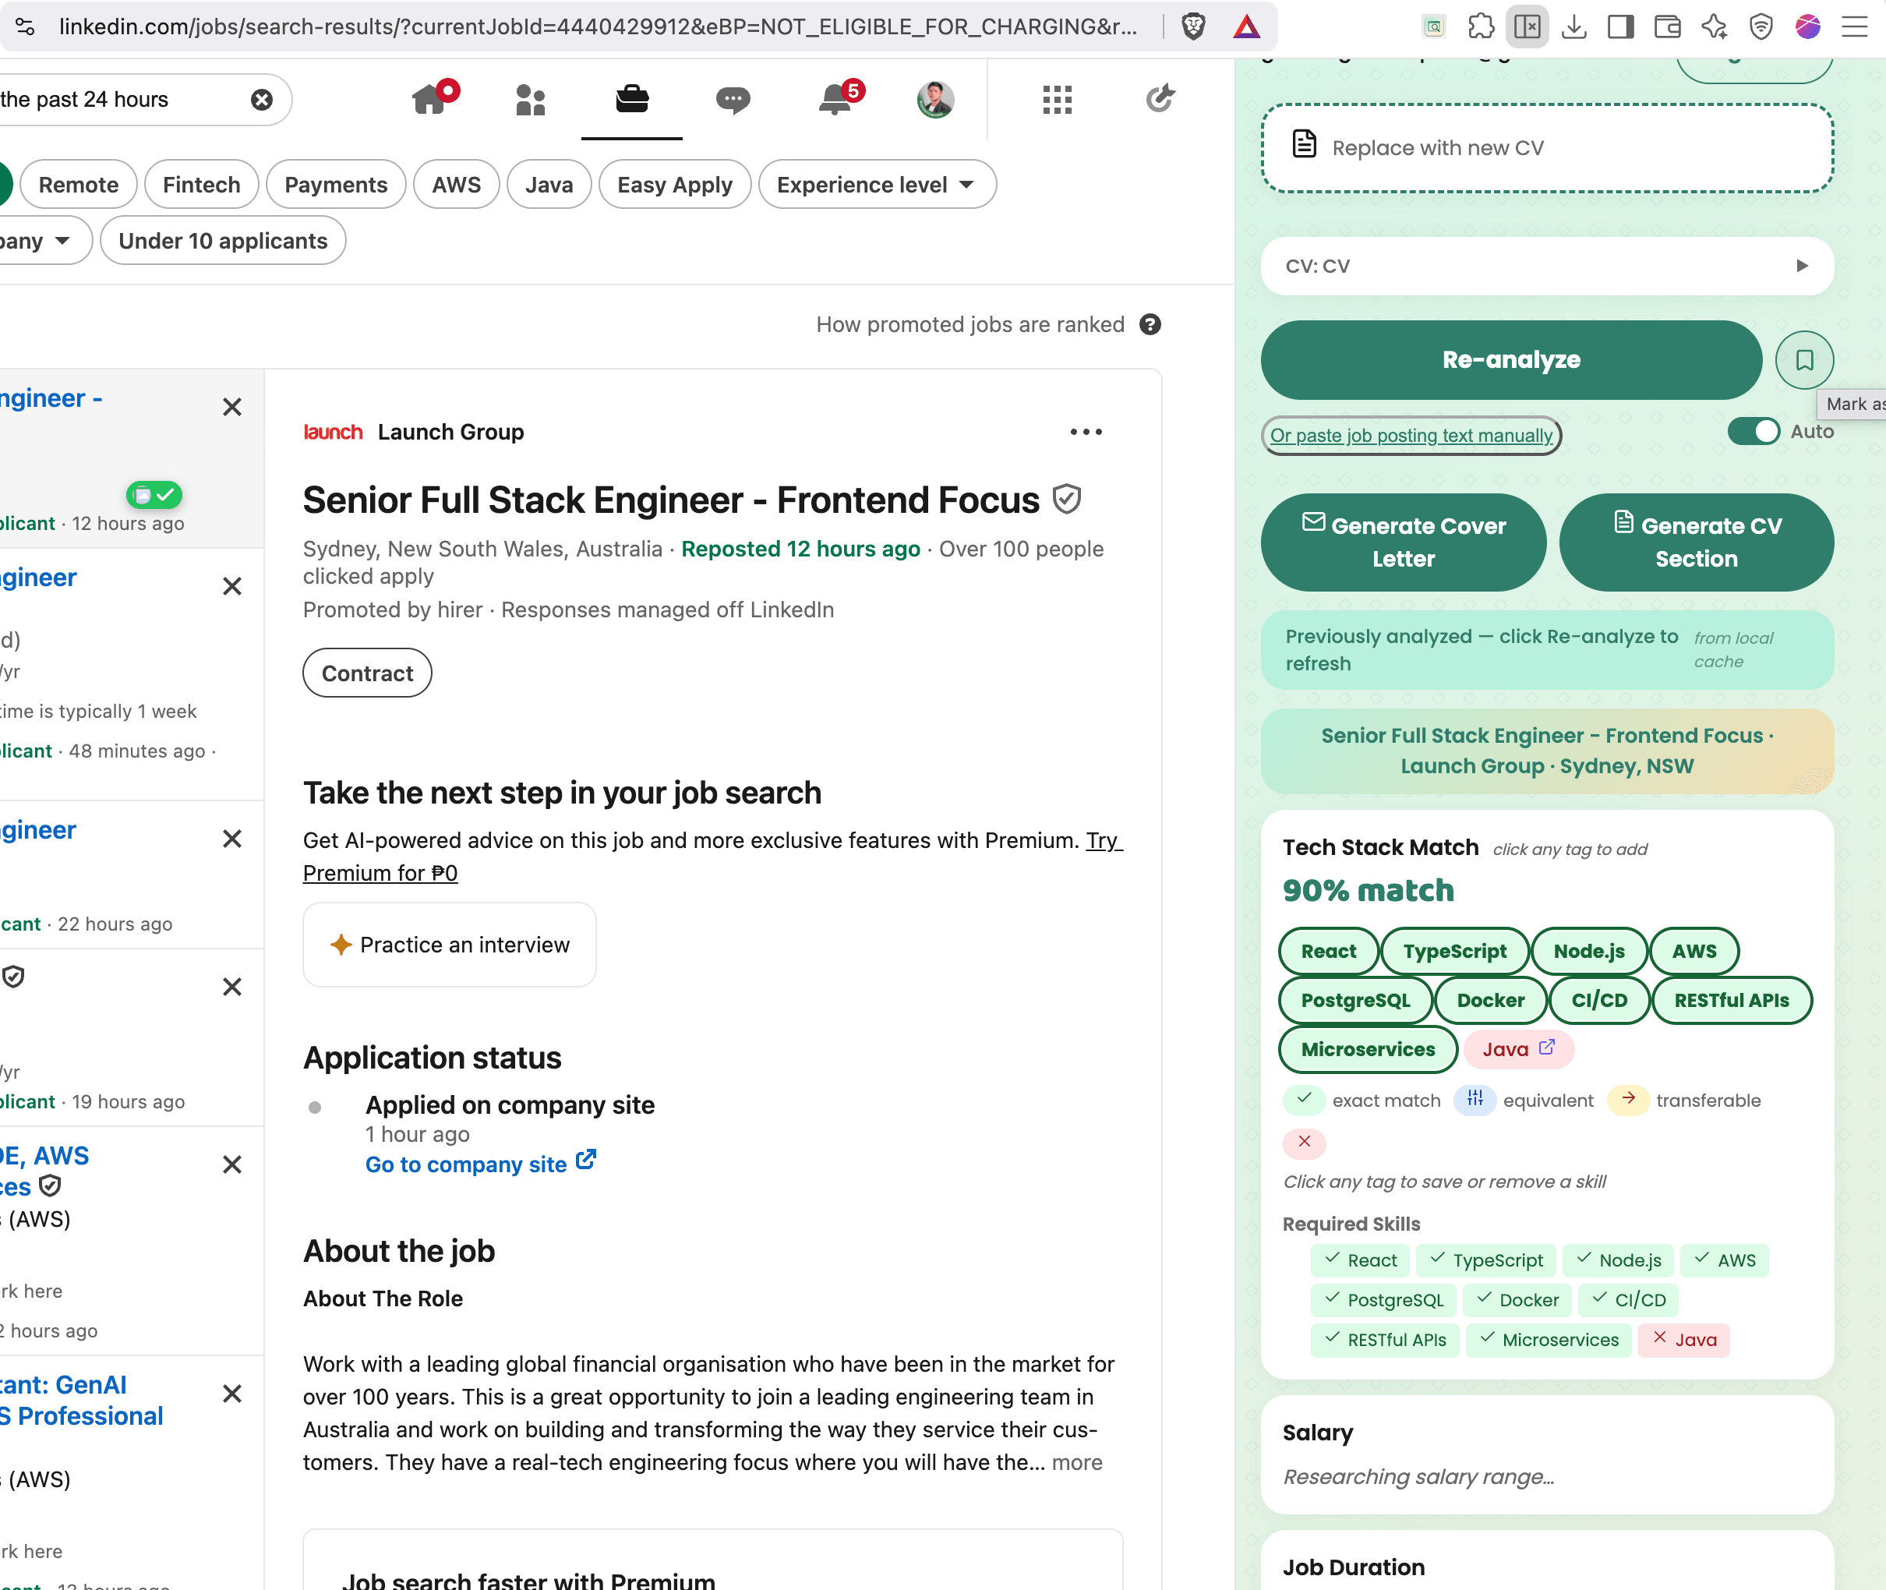Click the Node.js tech stack tag
This screenshot has height=1590, width=1886.
[x=1588, y=951]
